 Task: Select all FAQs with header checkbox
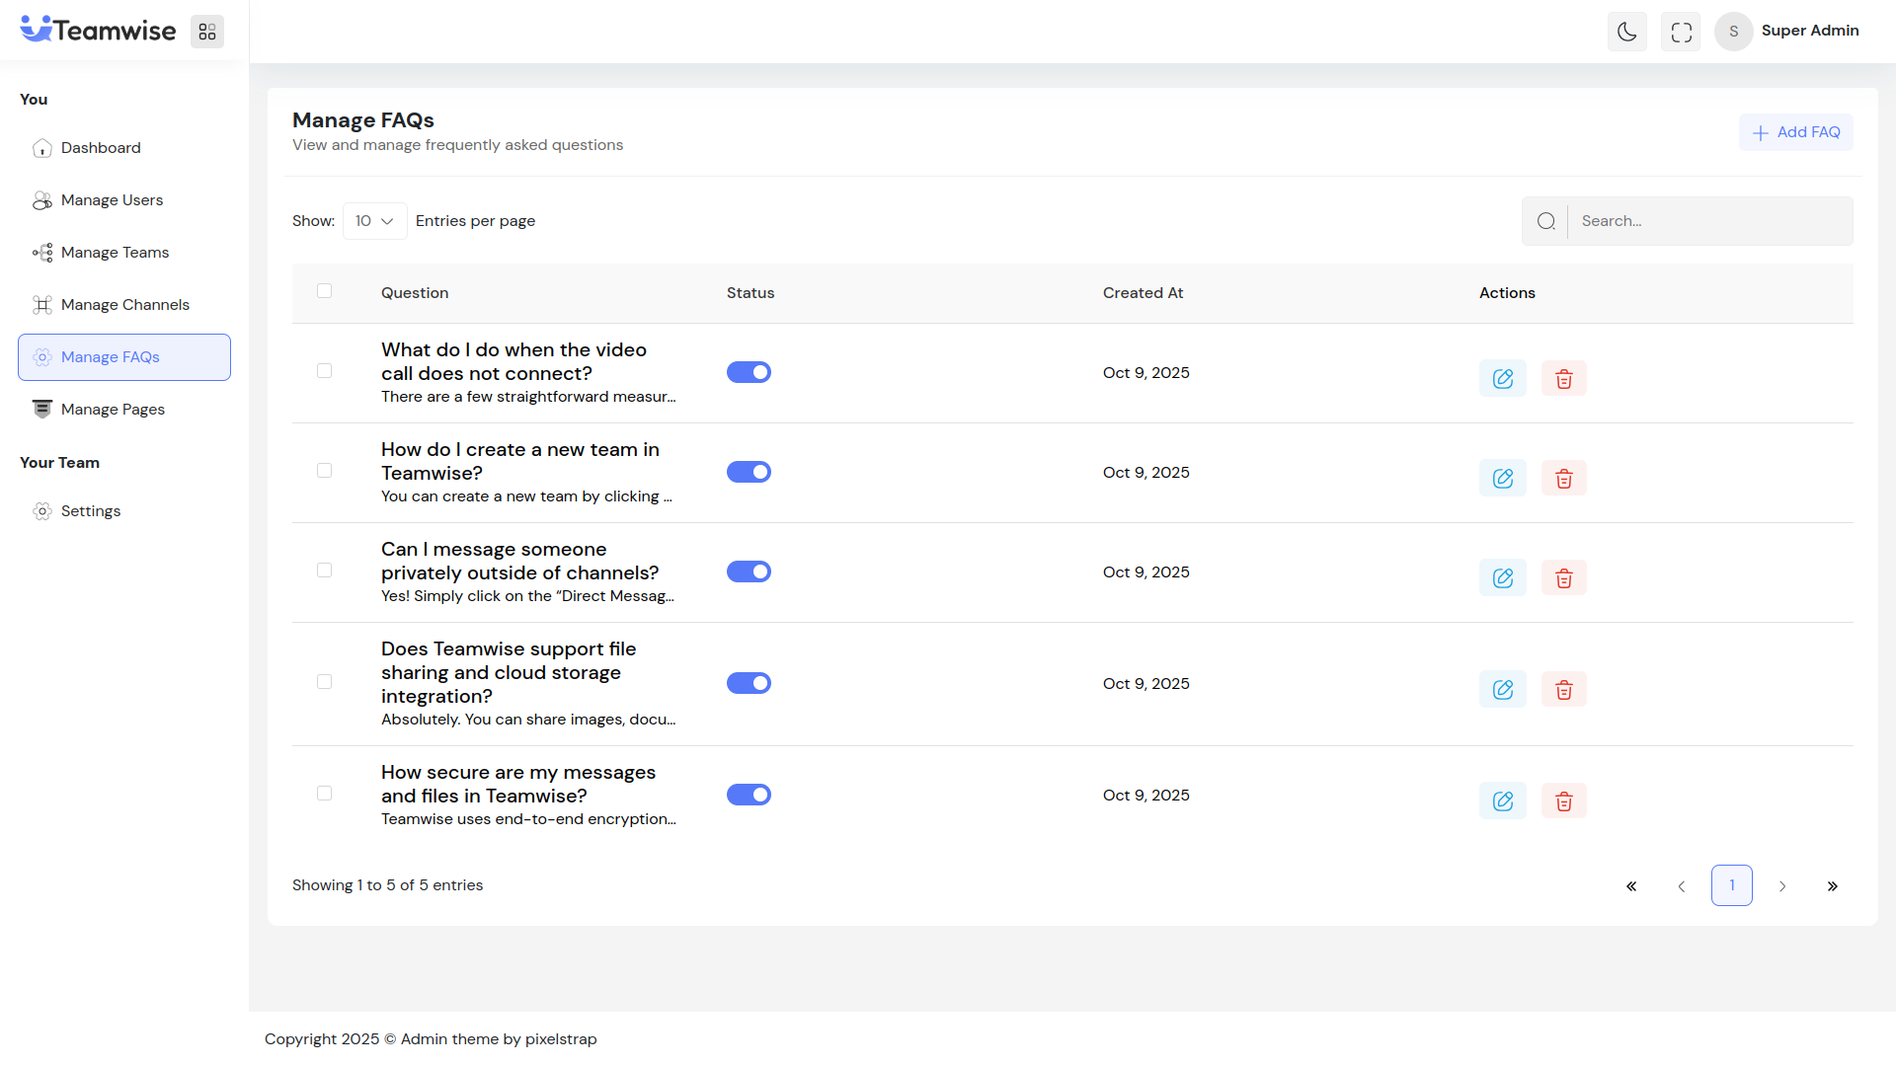coord(324,291)
